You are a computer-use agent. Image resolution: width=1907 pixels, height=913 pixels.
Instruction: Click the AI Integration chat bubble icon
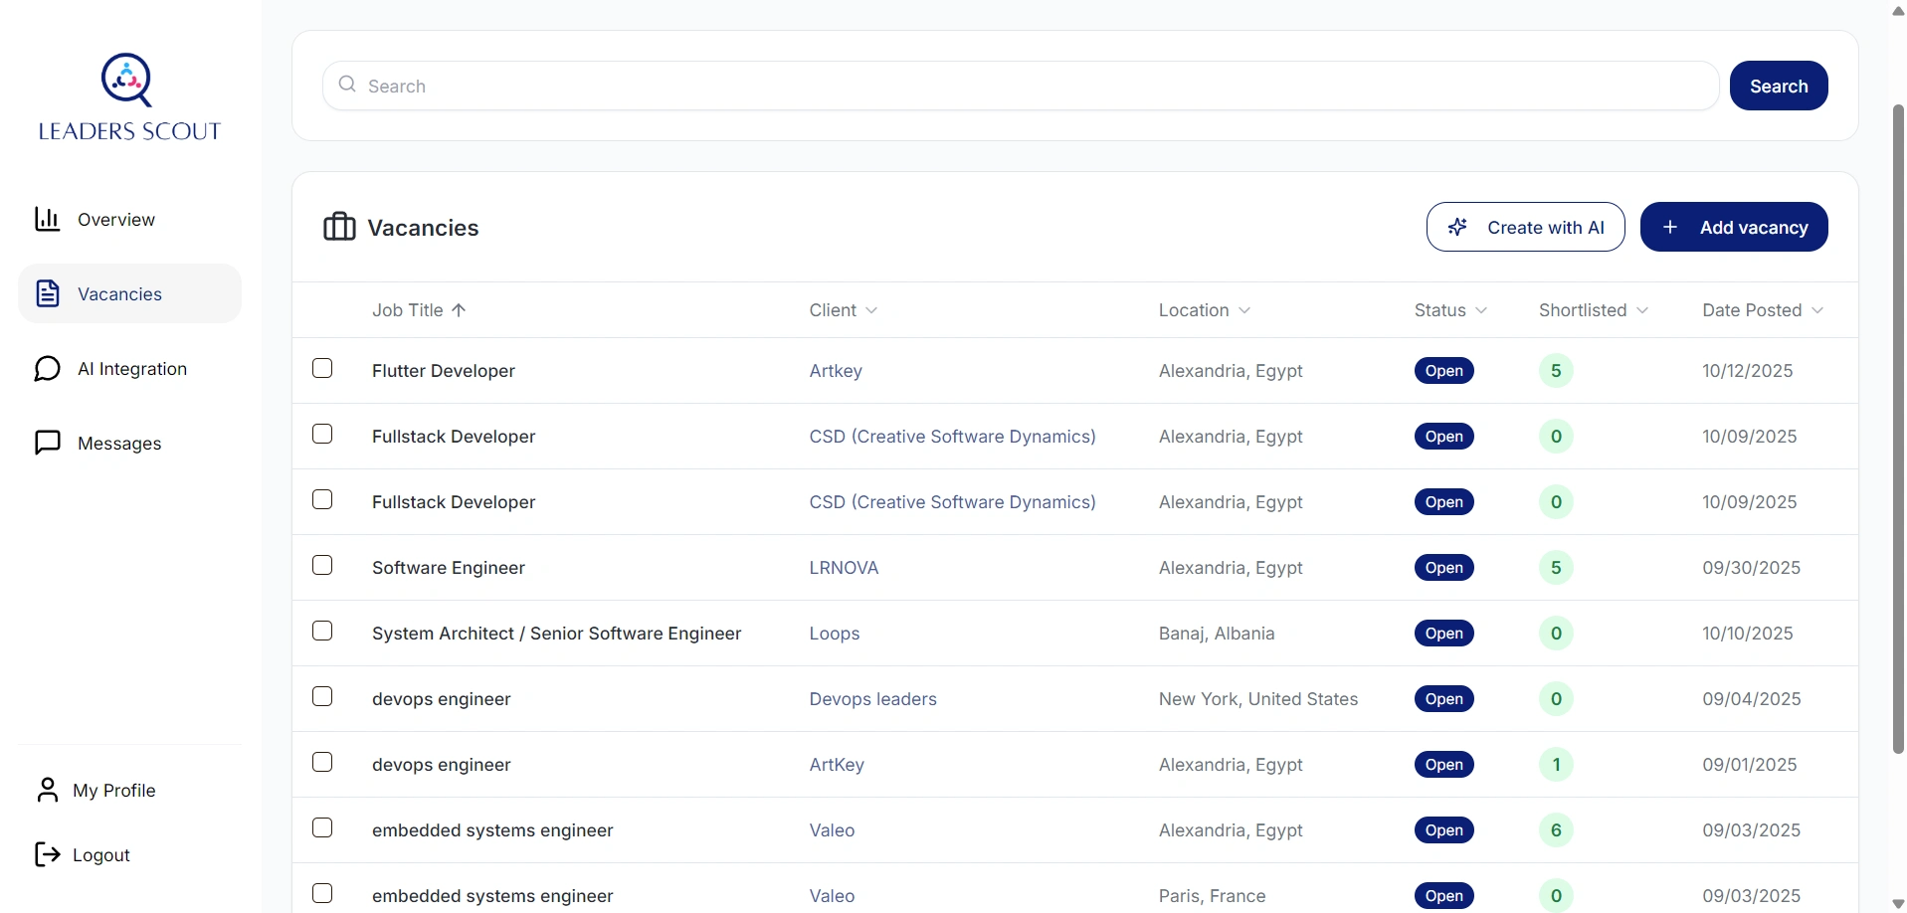(48, 369)
